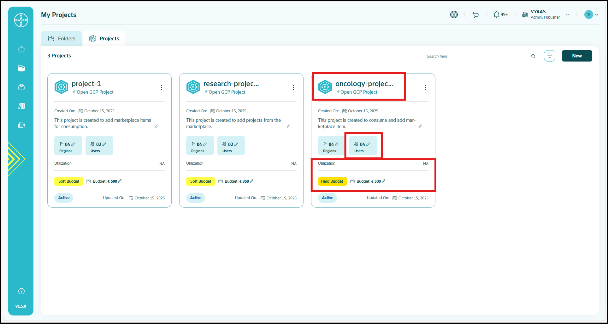
Task: Click the help question mark icon
Action: tap(21, 291)
